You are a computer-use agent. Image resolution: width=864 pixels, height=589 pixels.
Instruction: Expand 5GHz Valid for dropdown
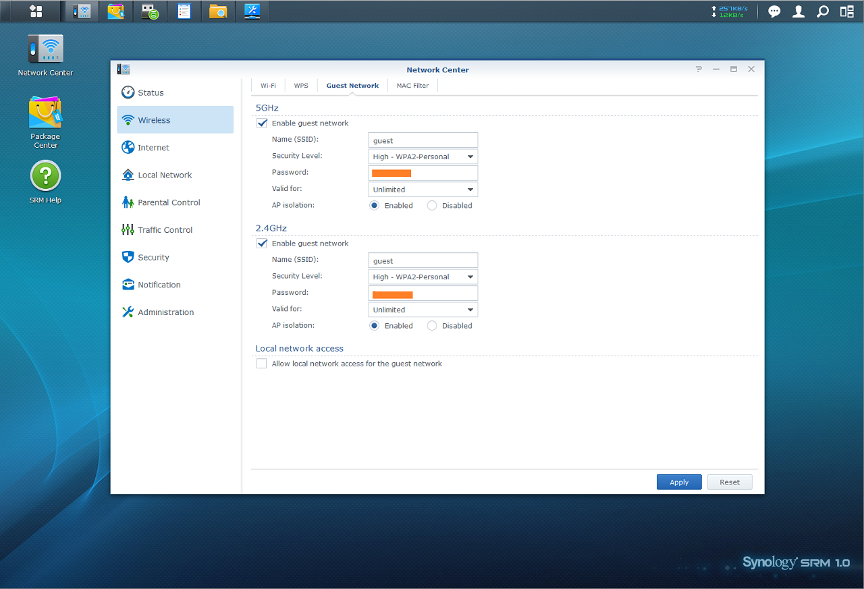[423, 190]
